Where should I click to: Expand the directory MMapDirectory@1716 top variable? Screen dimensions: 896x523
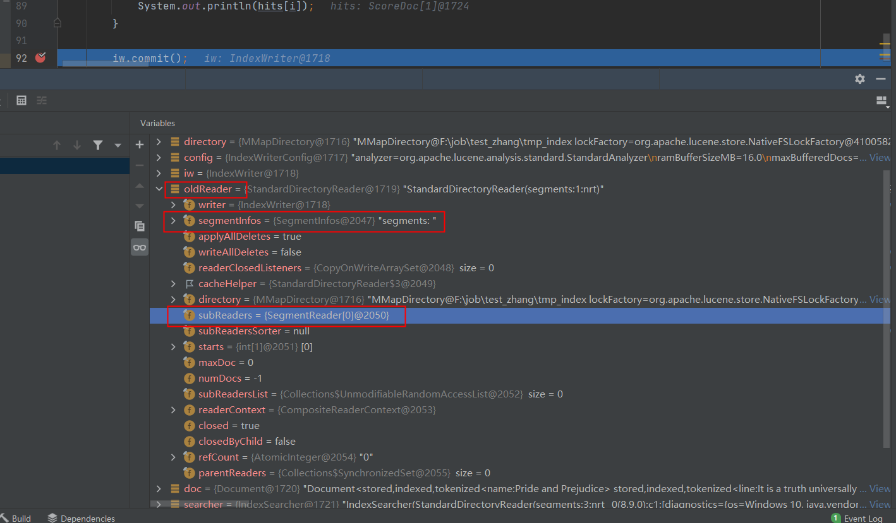[x=159, y=142]
